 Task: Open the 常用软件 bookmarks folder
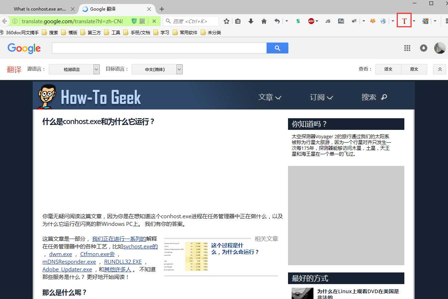(x=185, y=32)
